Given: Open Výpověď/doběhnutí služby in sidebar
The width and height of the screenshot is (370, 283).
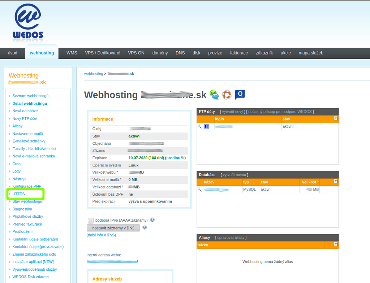Looking at the screenshot, I should coord(35,269).
